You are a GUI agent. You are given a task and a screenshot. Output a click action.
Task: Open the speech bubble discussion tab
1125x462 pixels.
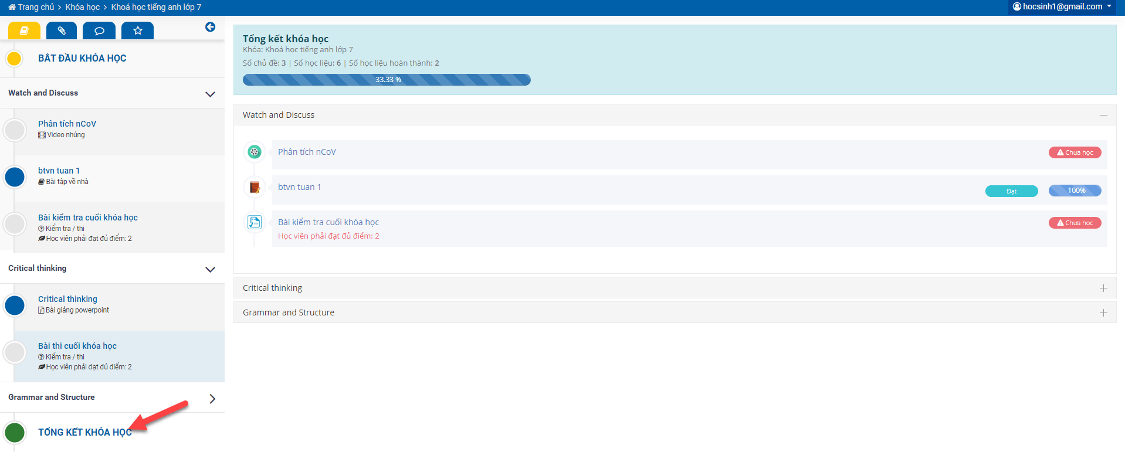[x=99, y=30]
